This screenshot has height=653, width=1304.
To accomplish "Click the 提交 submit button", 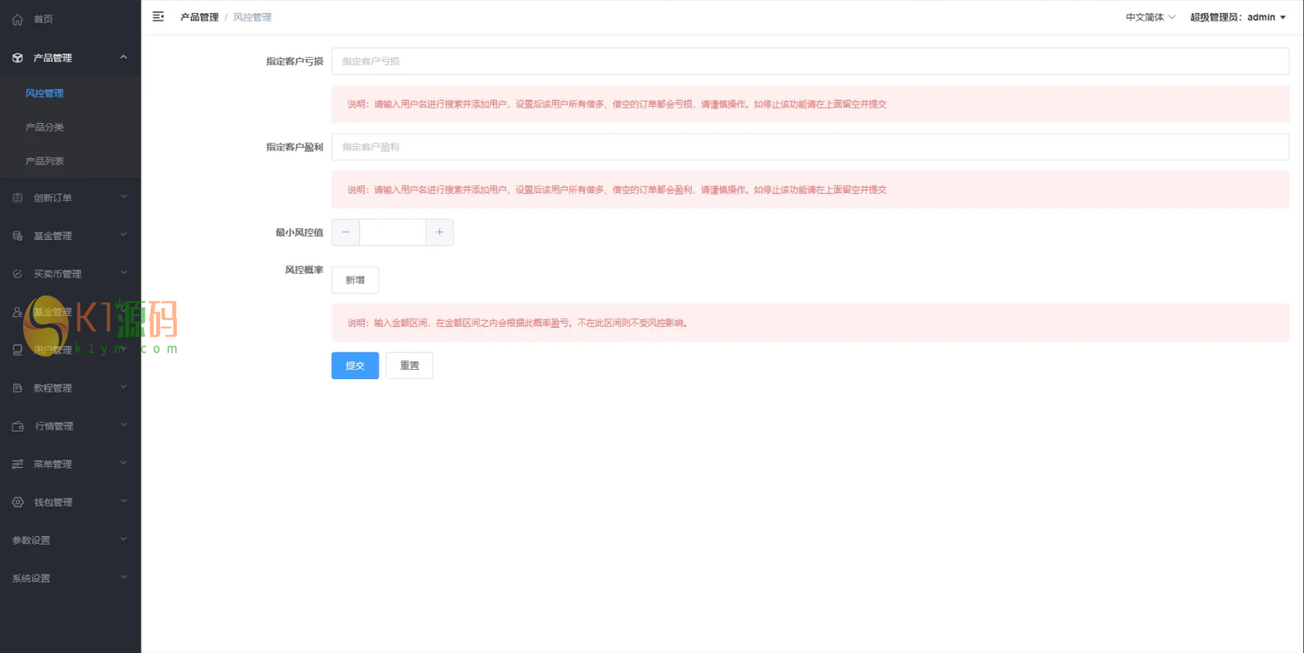I will coord(355,365).
